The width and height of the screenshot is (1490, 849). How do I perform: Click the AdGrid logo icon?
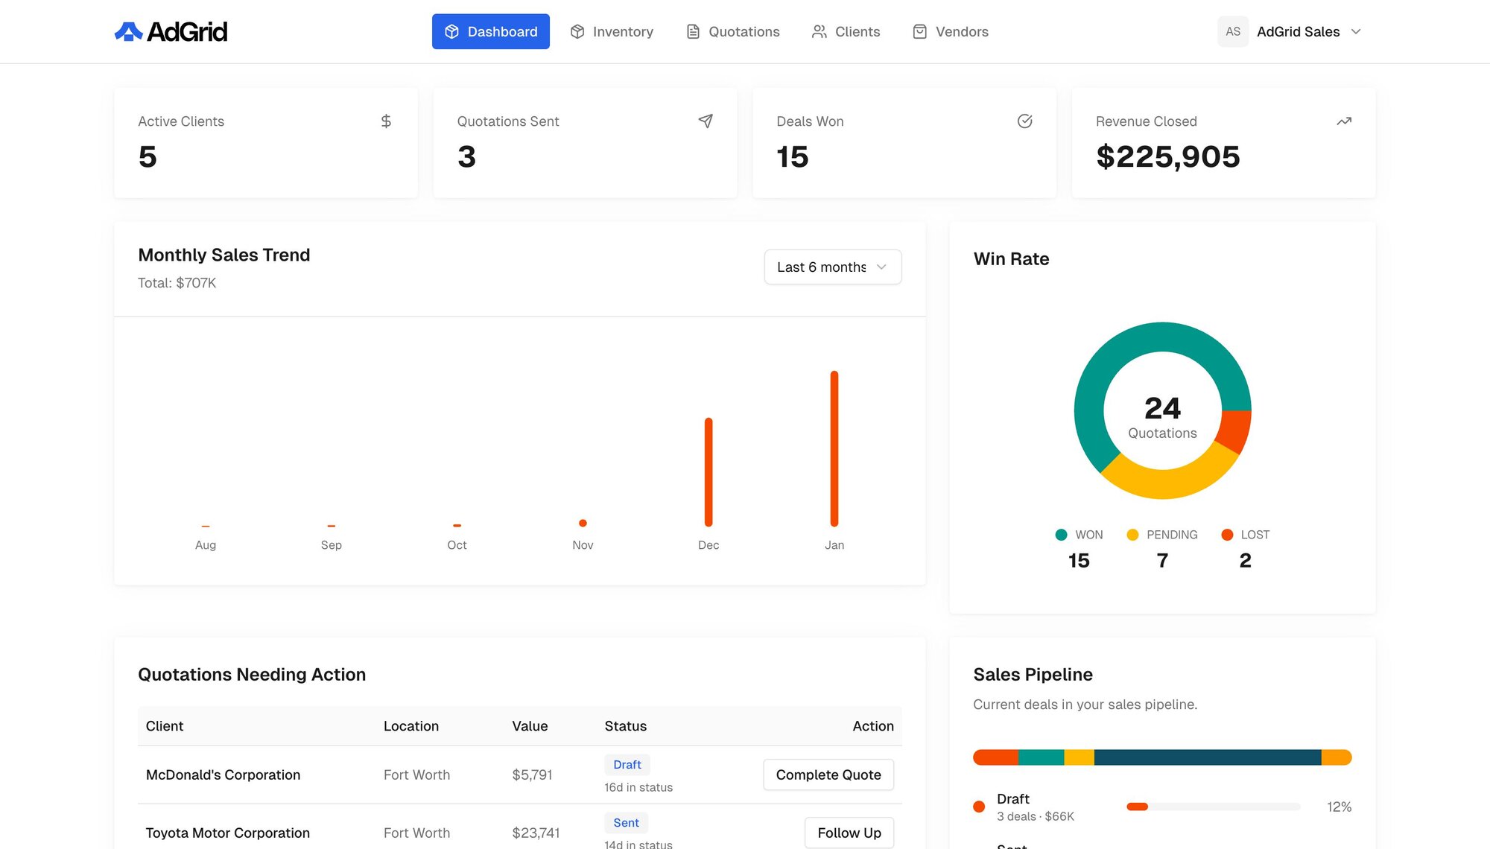128,31
